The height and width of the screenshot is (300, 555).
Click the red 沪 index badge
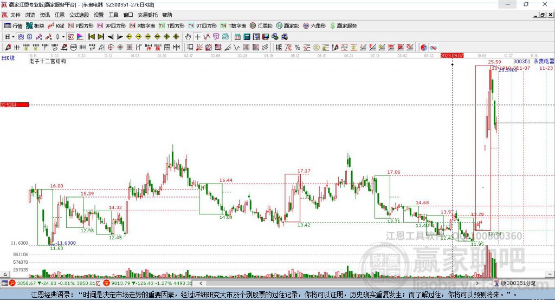pos(12,283)
